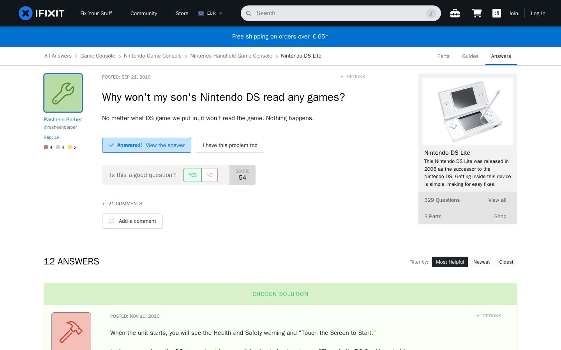Click the Rep: 1k reputation text
This screenshot has width=561, height=350.
(51, 137)
